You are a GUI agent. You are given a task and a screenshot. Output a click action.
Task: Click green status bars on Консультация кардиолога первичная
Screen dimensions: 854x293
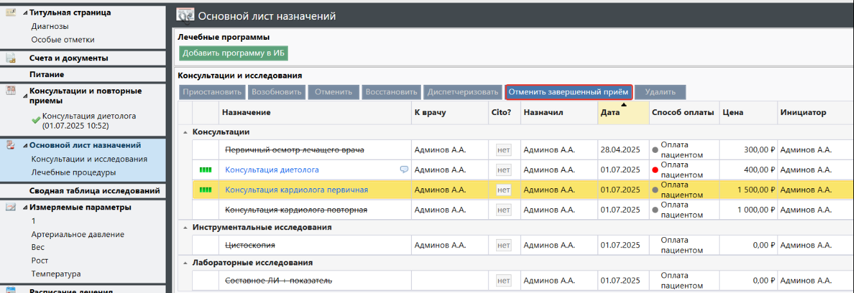[x=206, y=190]
